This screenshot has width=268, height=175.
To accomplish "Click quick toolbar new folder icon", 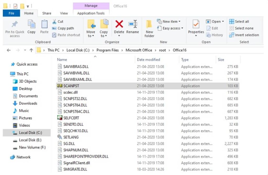I will (22, 6).
